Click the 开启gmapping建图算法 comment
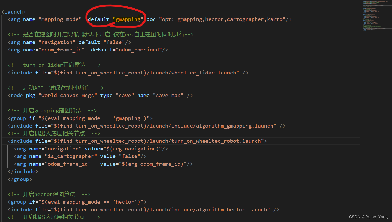 tap(52, 110)
